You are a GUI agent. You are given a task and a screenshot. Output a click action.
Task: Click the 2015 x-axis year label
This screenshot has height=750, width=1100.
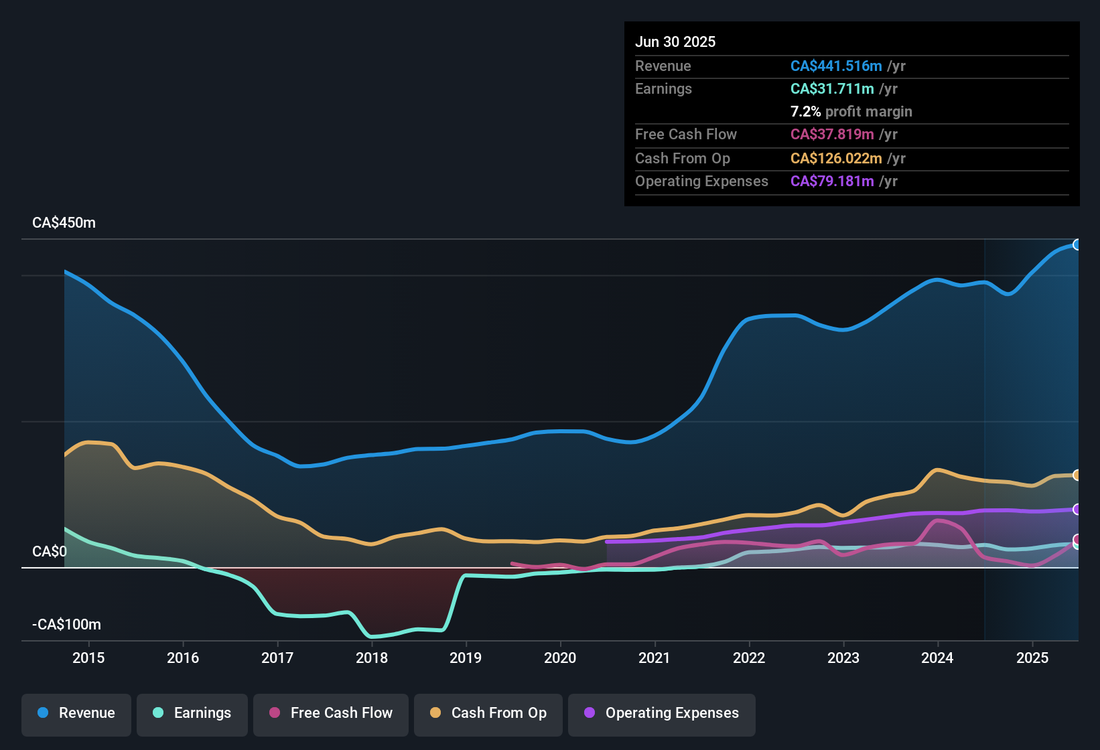(88, 658)
